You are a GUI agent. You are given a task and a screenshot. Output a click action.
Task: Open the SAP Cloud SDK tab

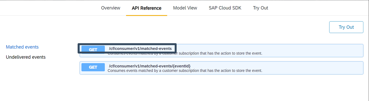click(225, 8)
